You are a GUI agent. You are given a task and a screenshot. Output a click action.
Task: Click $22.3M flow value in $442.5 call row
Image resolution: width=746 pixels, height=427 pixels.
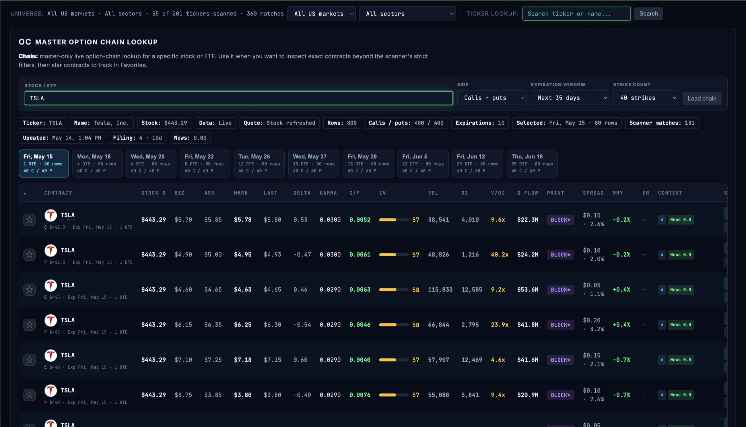[527, 220]
